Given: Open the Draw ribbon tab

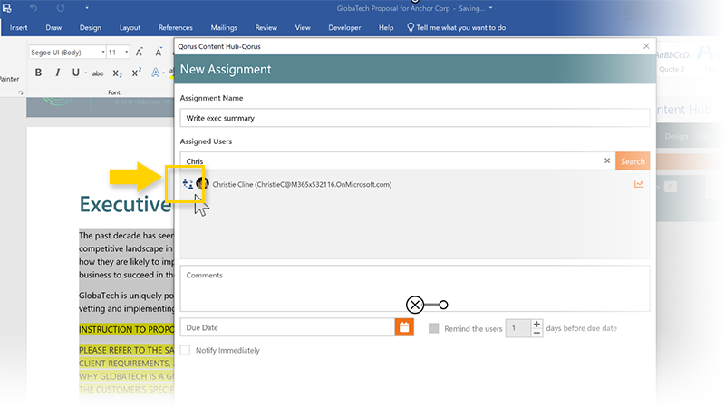Looking at the screenshot, I should tap(53, 28).
